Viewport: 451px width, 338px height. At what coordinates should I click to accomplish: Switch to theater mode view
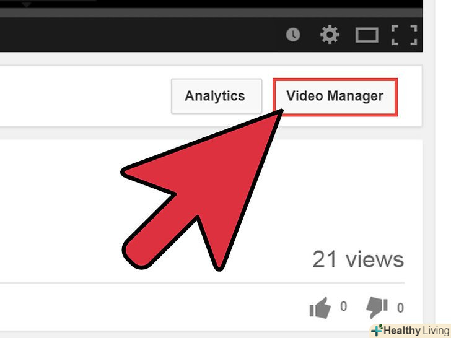click(367, 35)
